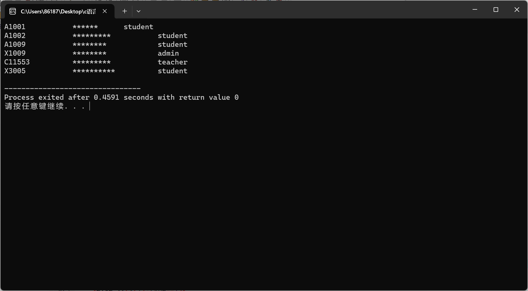
Task: Click the dashed separator line
Action: pos(72,88)
